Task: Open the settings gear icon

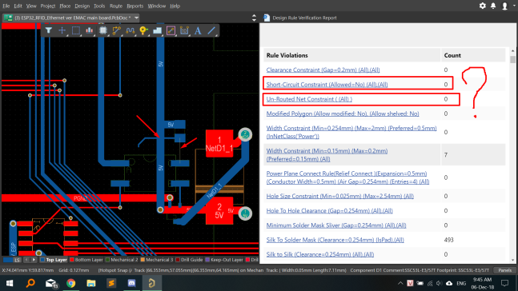Action: [x=482, y=6]
